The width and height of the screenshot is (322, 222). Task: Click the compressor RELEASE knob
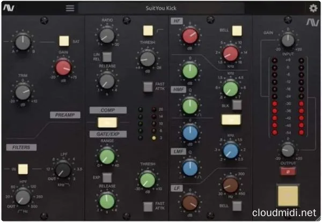pos(107,81)
